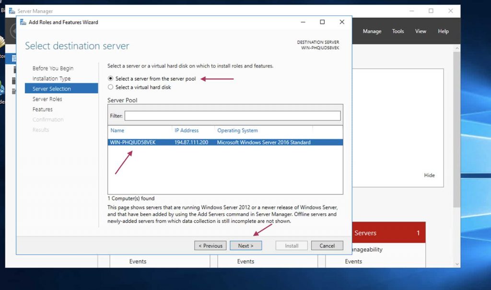Open the Manage menu

tap(372, 32)
